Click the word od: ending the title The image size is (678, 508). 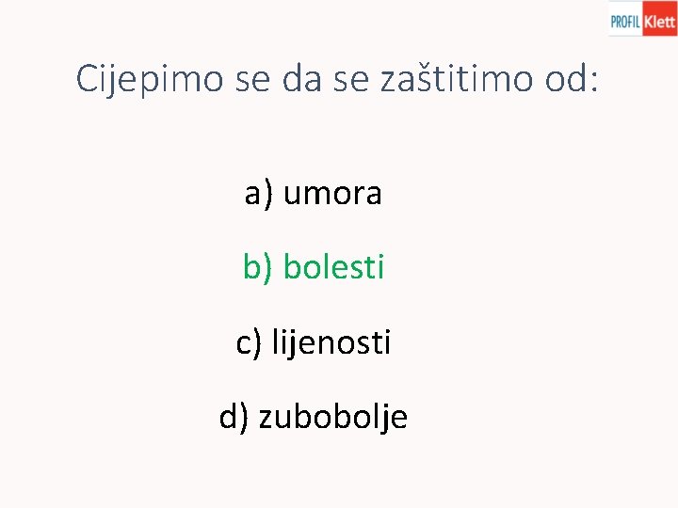pyautogui.click(x=572, y=78)
